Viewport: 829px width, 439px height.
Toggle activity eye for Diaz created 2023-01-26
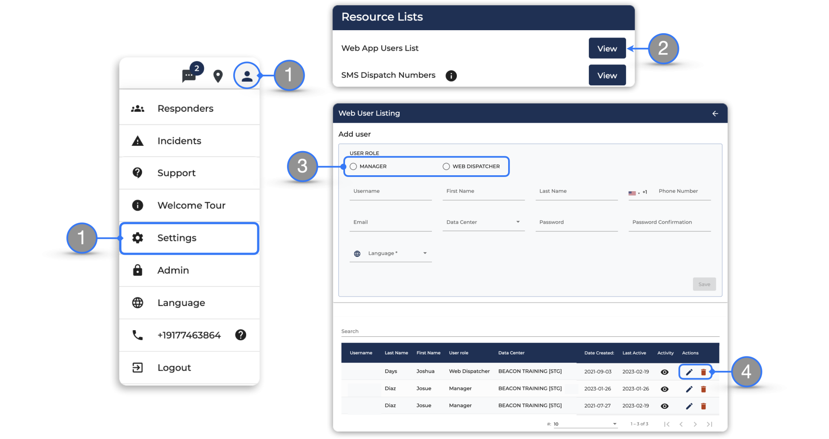[x=665, y=389]
